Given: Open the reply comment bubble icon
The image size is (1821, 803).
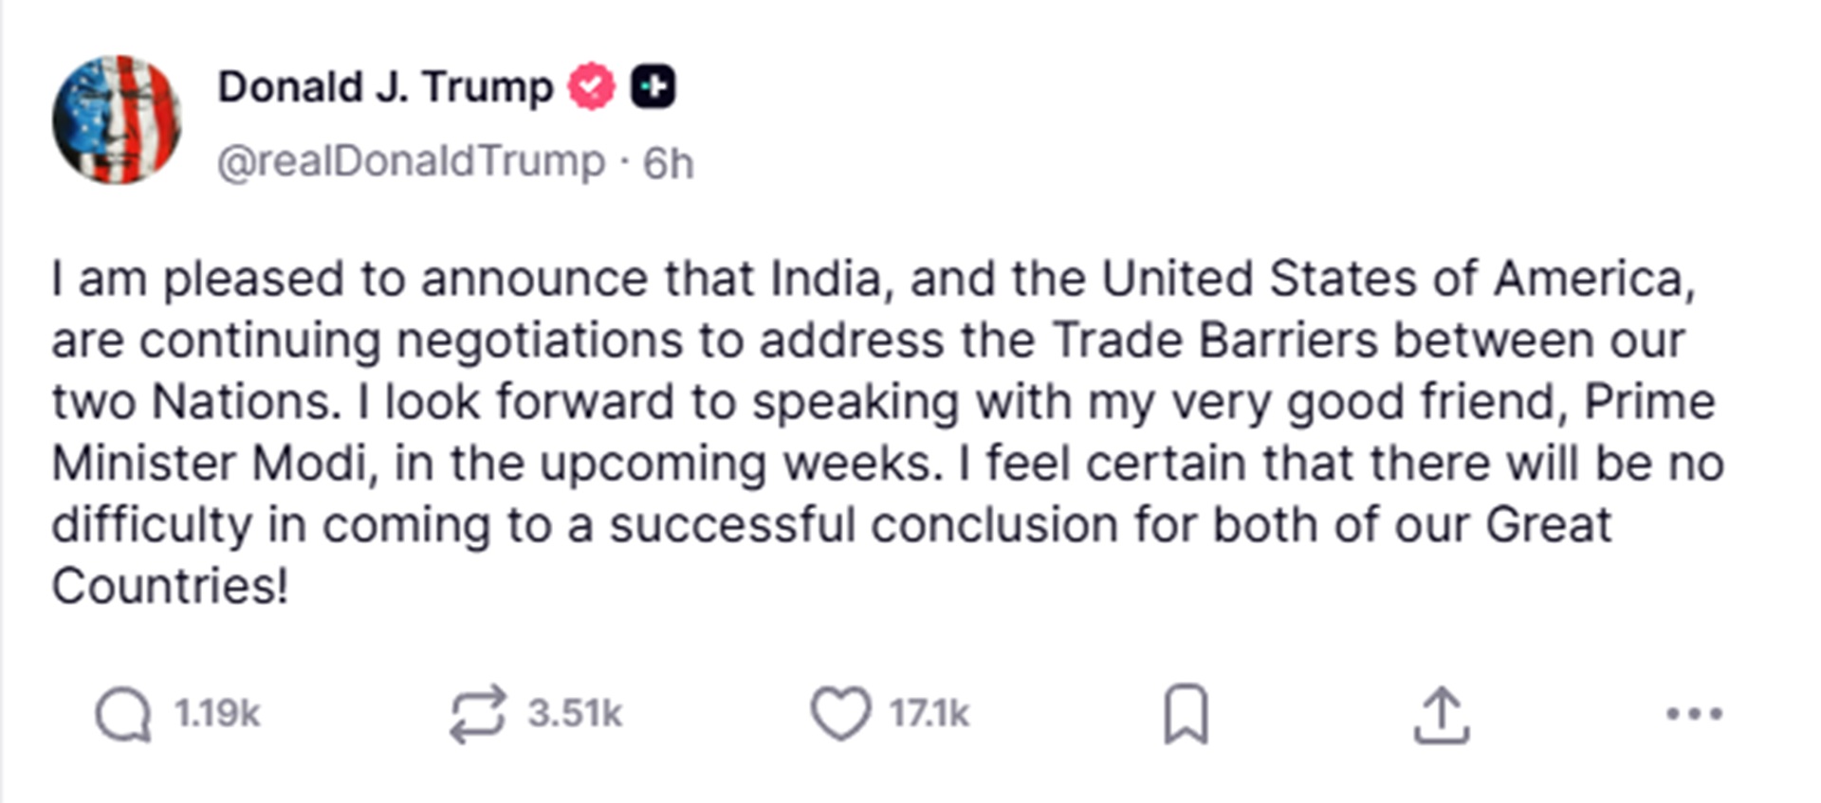Looking at the screenshot, I should point(123,714).
